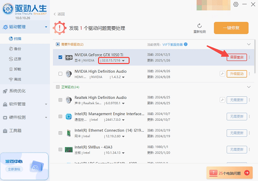Select 离线 in the sidebar
The height and width of the screenshot is (181, 258).
pos(25,79)
